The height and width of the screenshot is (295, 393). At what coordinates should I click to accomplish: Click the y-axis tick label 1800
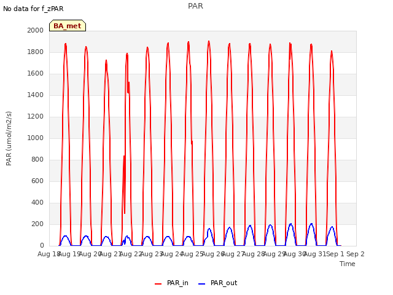tap(36, 52)
